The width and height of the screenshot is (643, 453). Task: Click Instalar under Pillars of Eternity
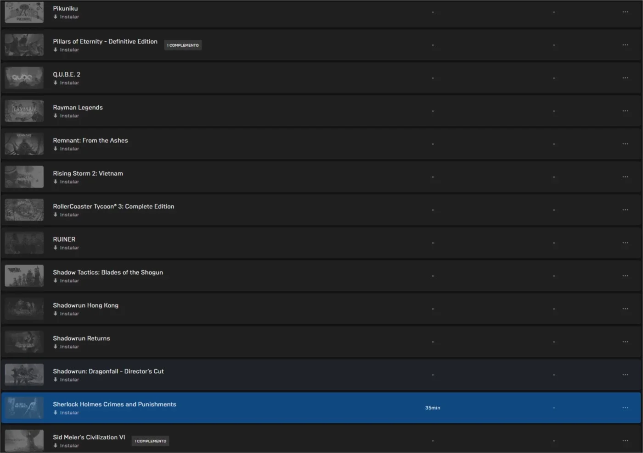tap(66, 50)
